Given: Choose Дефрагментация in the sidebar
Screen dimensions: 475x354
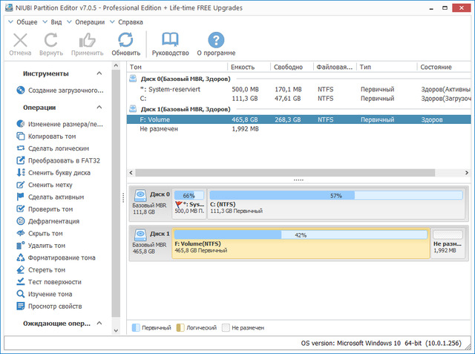Looking at the screenshot, I should (x=53, y=221).
